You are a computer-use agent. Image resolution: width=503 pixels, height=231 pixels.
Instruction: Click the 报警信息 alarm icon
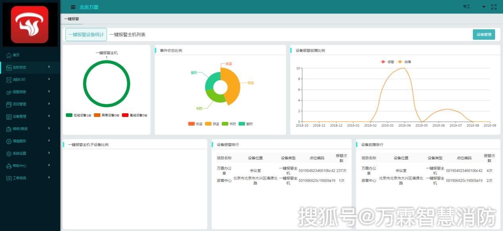[x=9, y=92]
